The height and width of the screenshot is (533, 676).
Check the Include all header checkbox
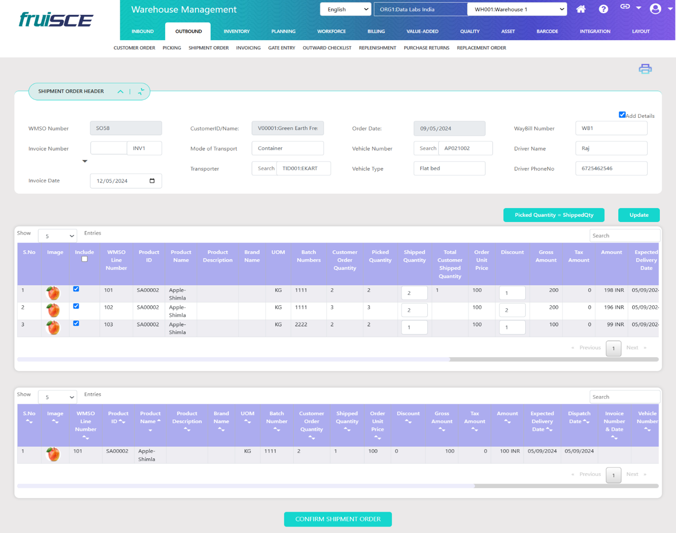(85, 259)
